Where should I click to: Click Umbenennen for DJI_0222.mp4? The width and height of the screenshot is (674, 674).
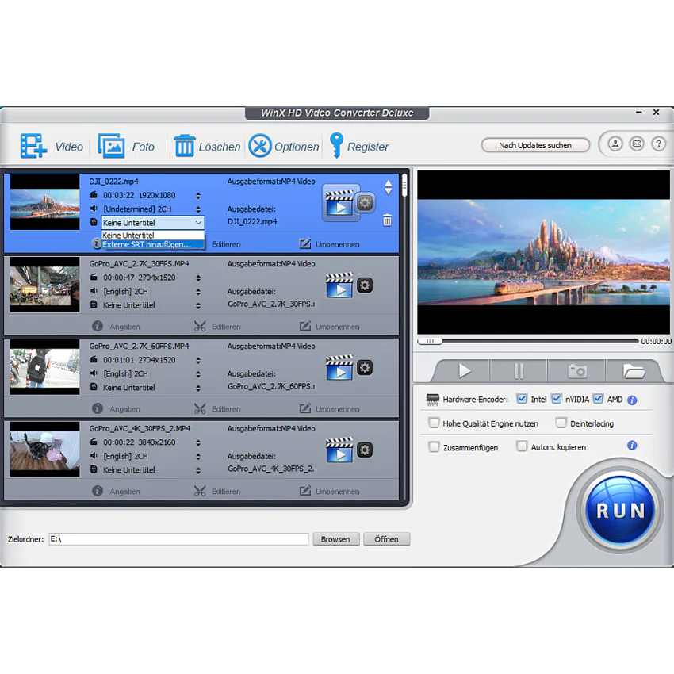tap(330, 244)
